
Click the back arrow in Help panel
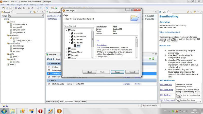click(188, 12)
